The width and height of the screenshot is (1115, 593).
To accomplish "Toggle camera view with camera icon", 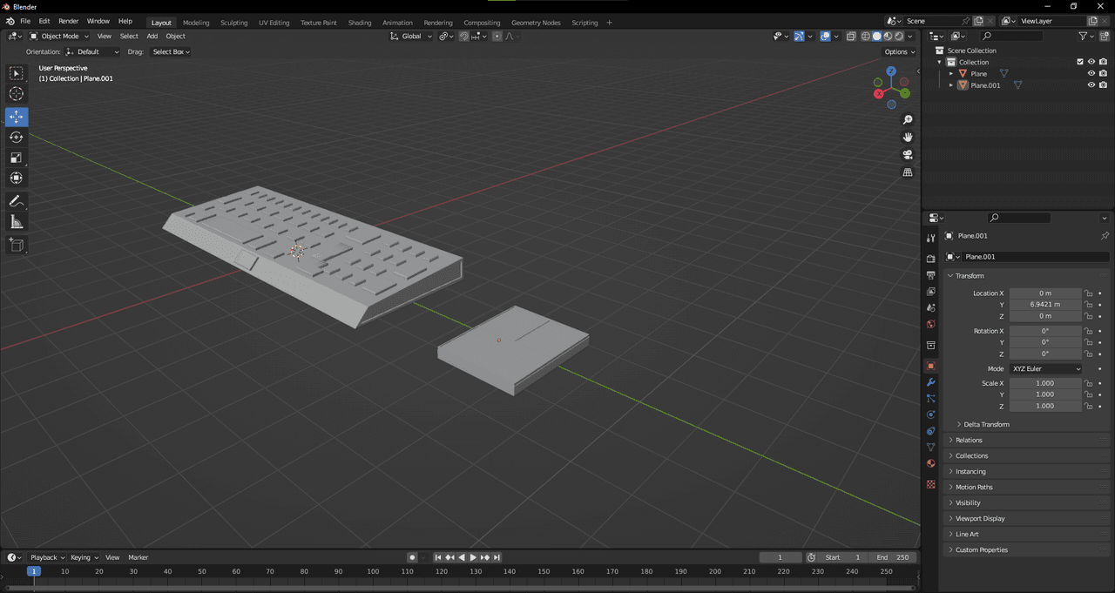I will pos(908,155).
